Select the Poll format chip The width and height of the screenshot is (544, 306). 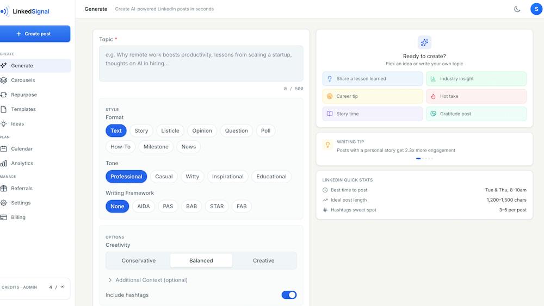266,130
